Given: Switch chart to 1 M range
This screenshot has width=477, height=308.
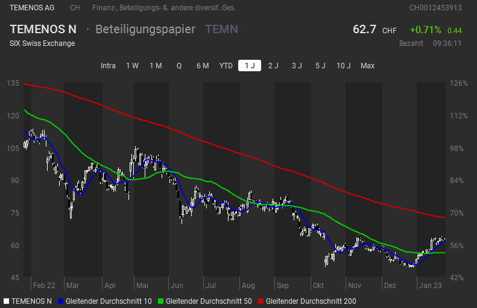Looking at the screenshot, I should pyautogui.click(x=156, y=66).
